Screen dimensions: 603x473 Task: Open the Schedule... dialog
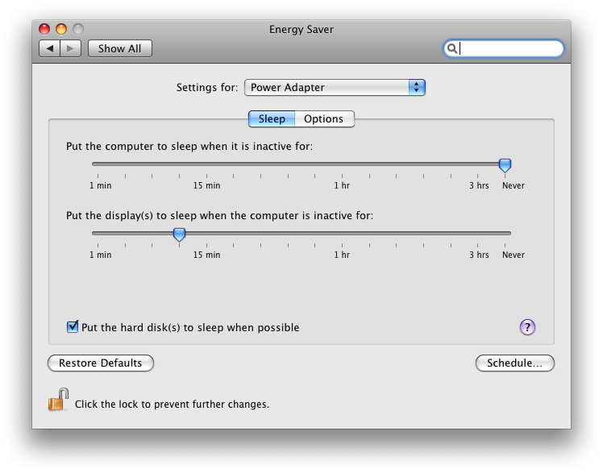coord(515,363)
